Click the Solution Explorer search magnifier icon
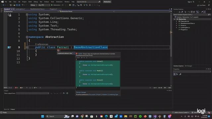Screen dimensions: 212x119 click(209, 15)
